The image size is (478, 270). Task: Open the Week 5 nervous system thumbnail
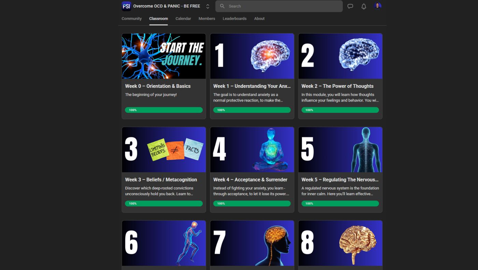tap(340, 150)
